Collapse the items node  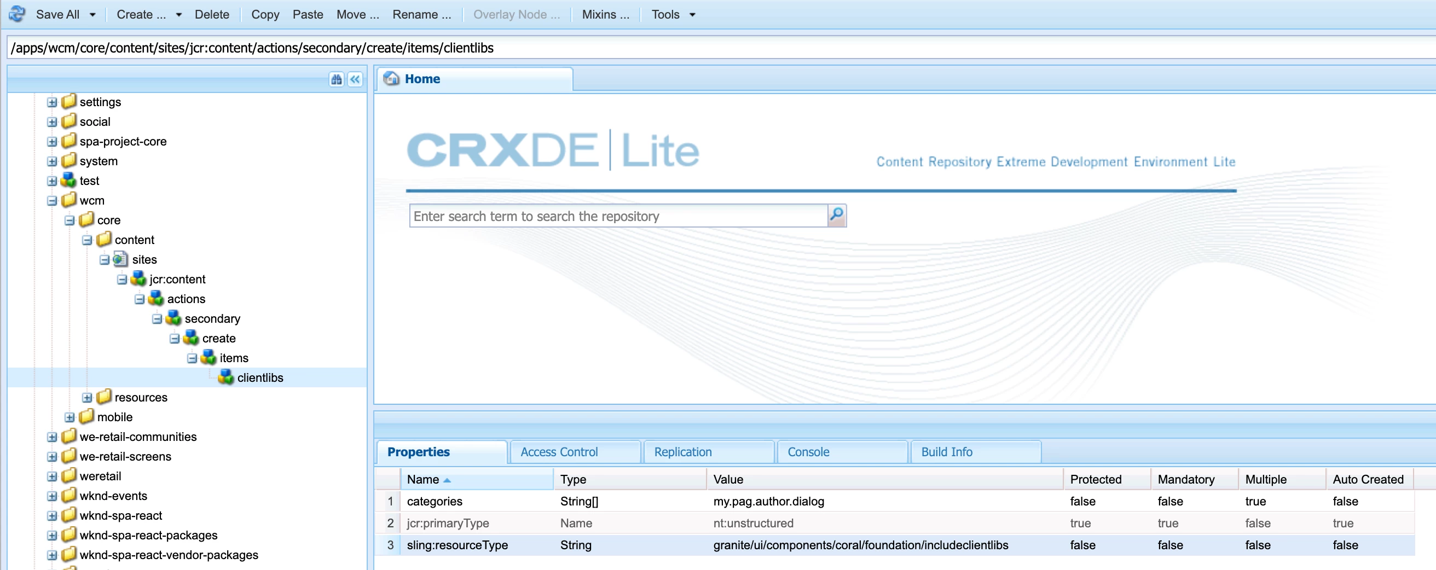coord(192,358)
